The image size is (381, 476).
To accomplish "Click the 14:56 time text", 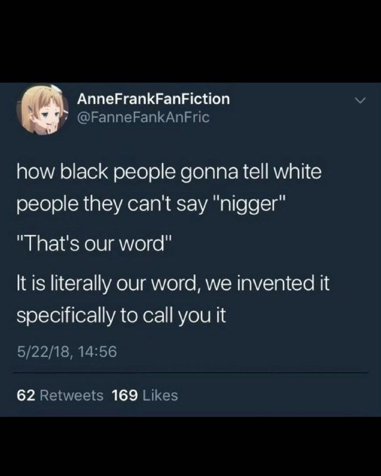I will tap(97, 352).
